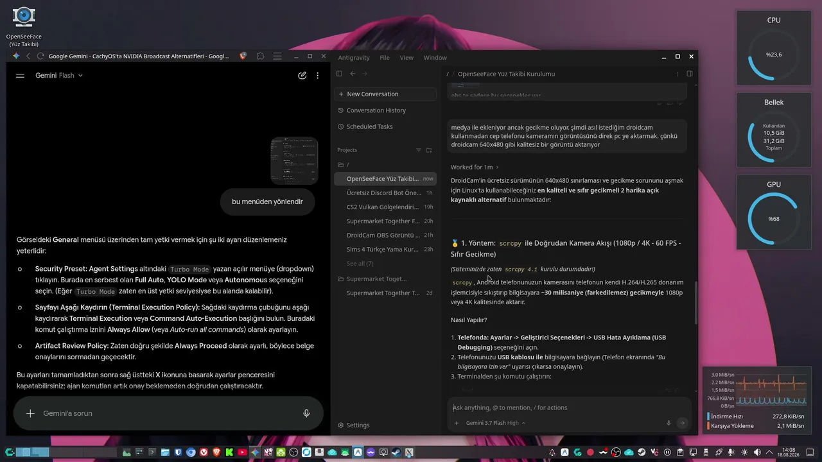Open the attached screenshot thumbnail in Gemini
This screenshot has width=822, height=462.
[x=294, y=160]
